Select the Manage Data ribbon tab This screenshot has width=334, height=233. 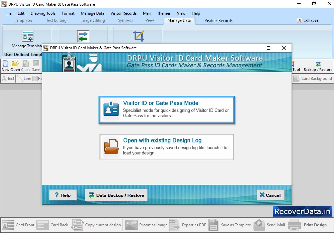click(179, 20)
